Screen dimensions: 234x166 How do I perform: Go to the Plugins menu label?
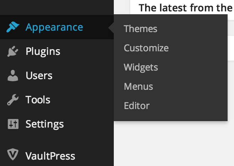pos(43,52)
